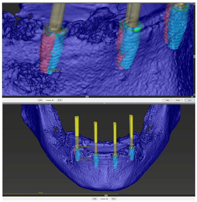Click the Finish button
This screenshot has width=197, height=202.
[178, 100]
